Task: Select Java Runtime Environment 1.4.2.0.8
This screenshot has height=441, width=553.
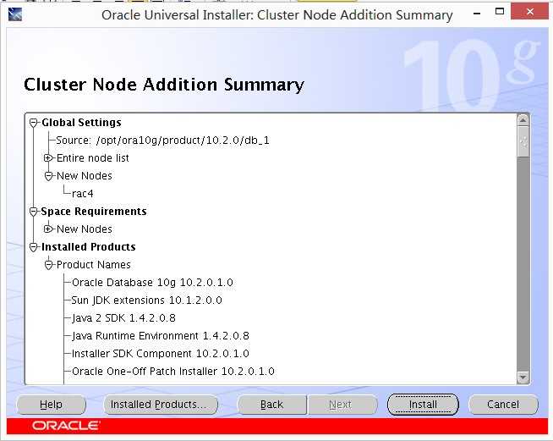Action: (x=161, y=335)
